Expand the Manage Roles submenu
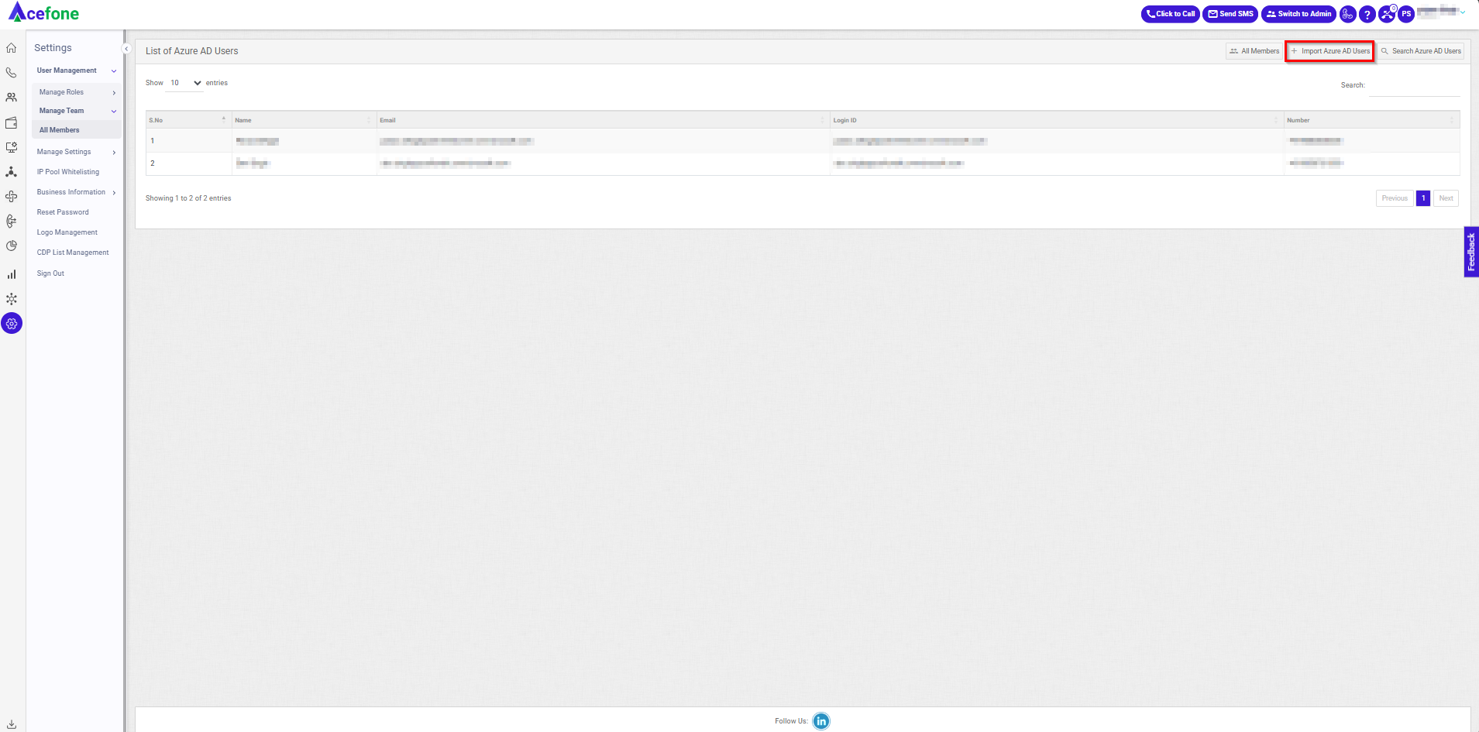The width and height of the screenshot is (1479, 732). pos(114,93)
